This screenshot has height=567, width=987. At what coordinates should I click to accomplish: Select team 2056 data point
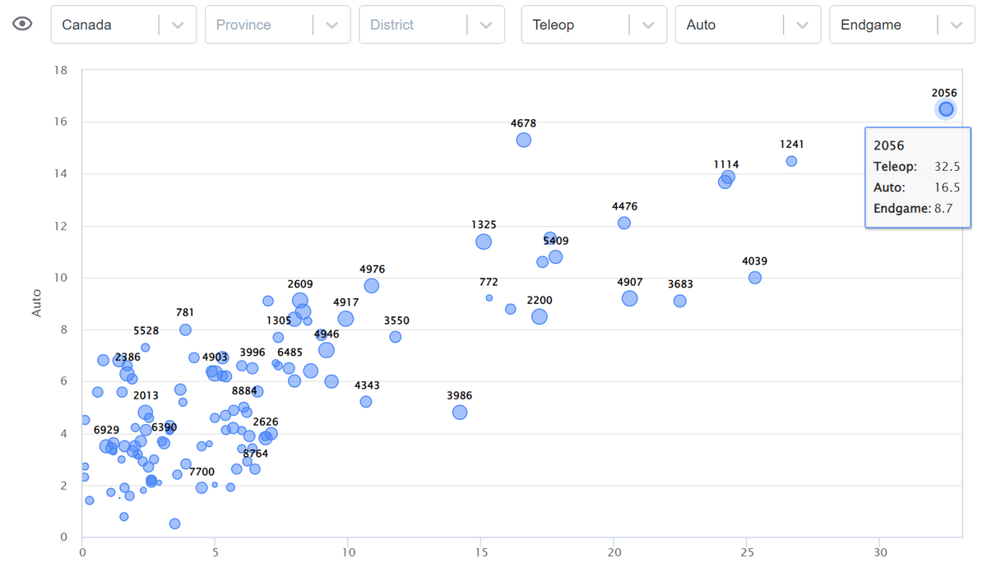(944, 108)
